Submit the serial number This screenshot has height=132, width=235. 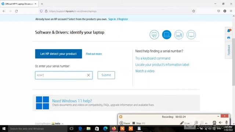(x=106, y=75)
